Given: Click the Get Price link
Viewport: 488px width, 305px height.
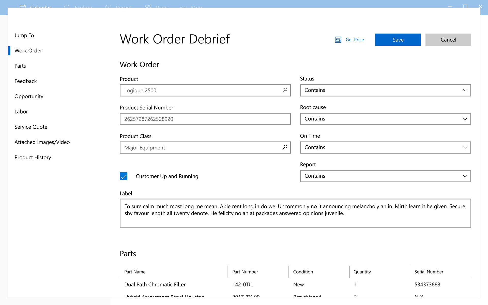Looking at the screenshot, I should click(x=355, y=40).
